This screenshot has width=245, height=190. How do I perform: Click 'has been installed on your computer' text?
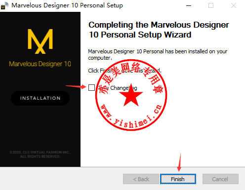(x=158, y=55)
